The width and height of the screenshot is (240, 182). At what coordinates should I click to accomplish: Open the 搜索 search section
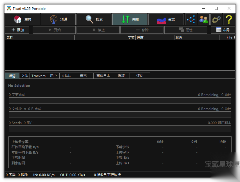pos(94,19)
